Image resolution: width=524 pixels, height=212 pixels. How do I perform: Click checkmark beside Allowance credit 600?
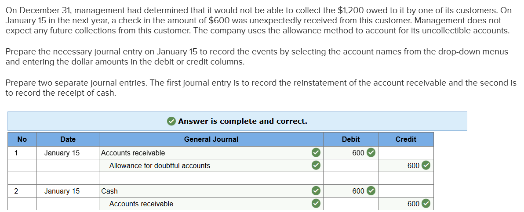pyautogui.click(x=426, y=165)
